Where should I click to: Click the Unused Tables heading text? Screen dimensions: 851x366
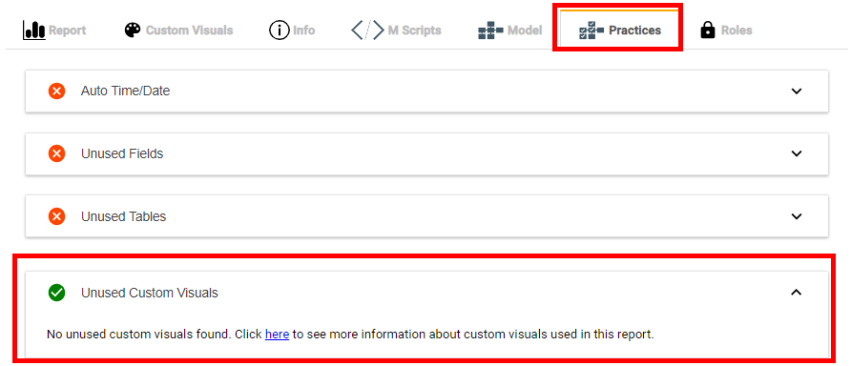point(124,217)
